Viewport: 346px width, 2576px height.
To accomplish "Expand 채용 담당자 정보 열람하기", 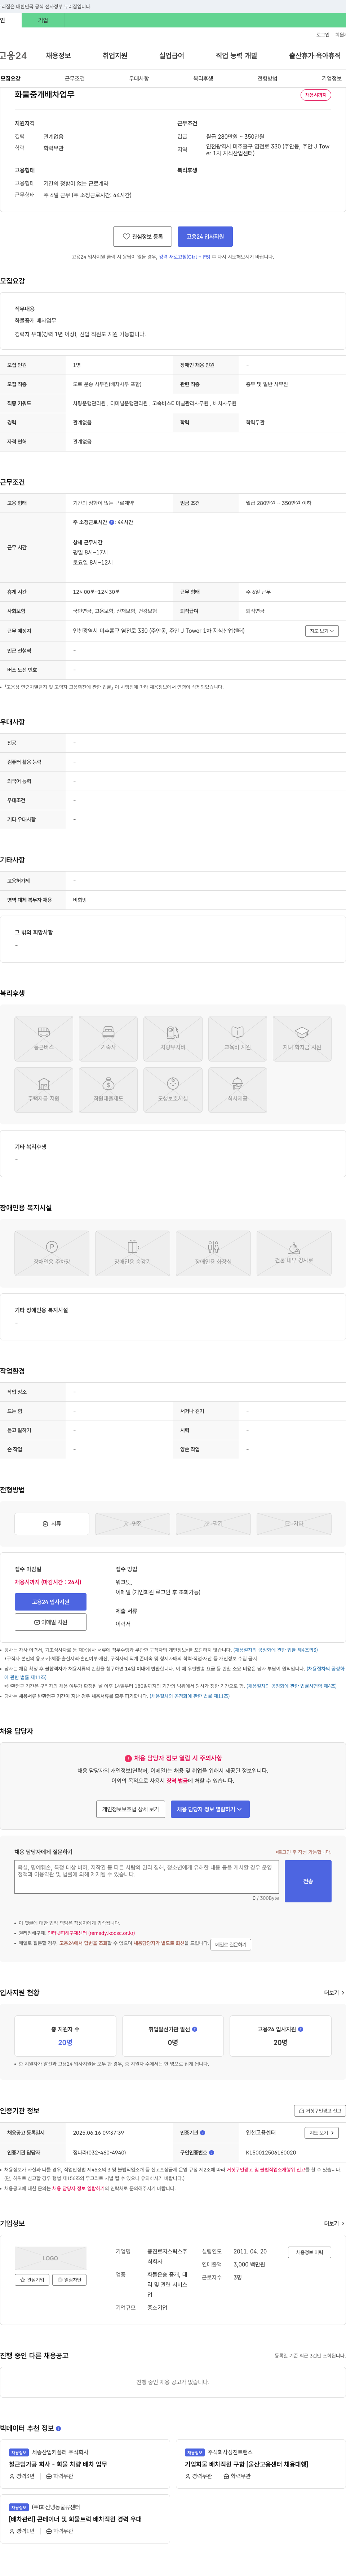I will coord(210,1809).
